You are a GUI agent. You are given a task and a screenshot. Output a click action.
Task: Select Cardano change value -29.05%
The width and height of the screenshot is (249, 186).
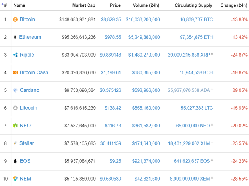pos(239,90)
